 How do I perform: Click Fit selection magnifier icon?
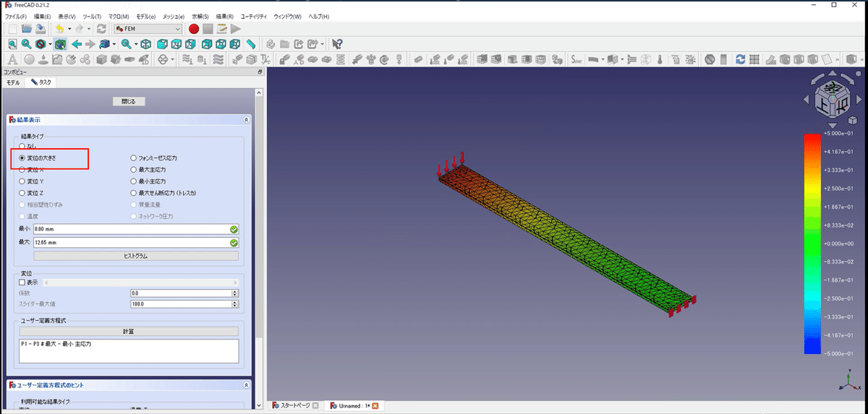pyautogui.click(x=26, y=44)
